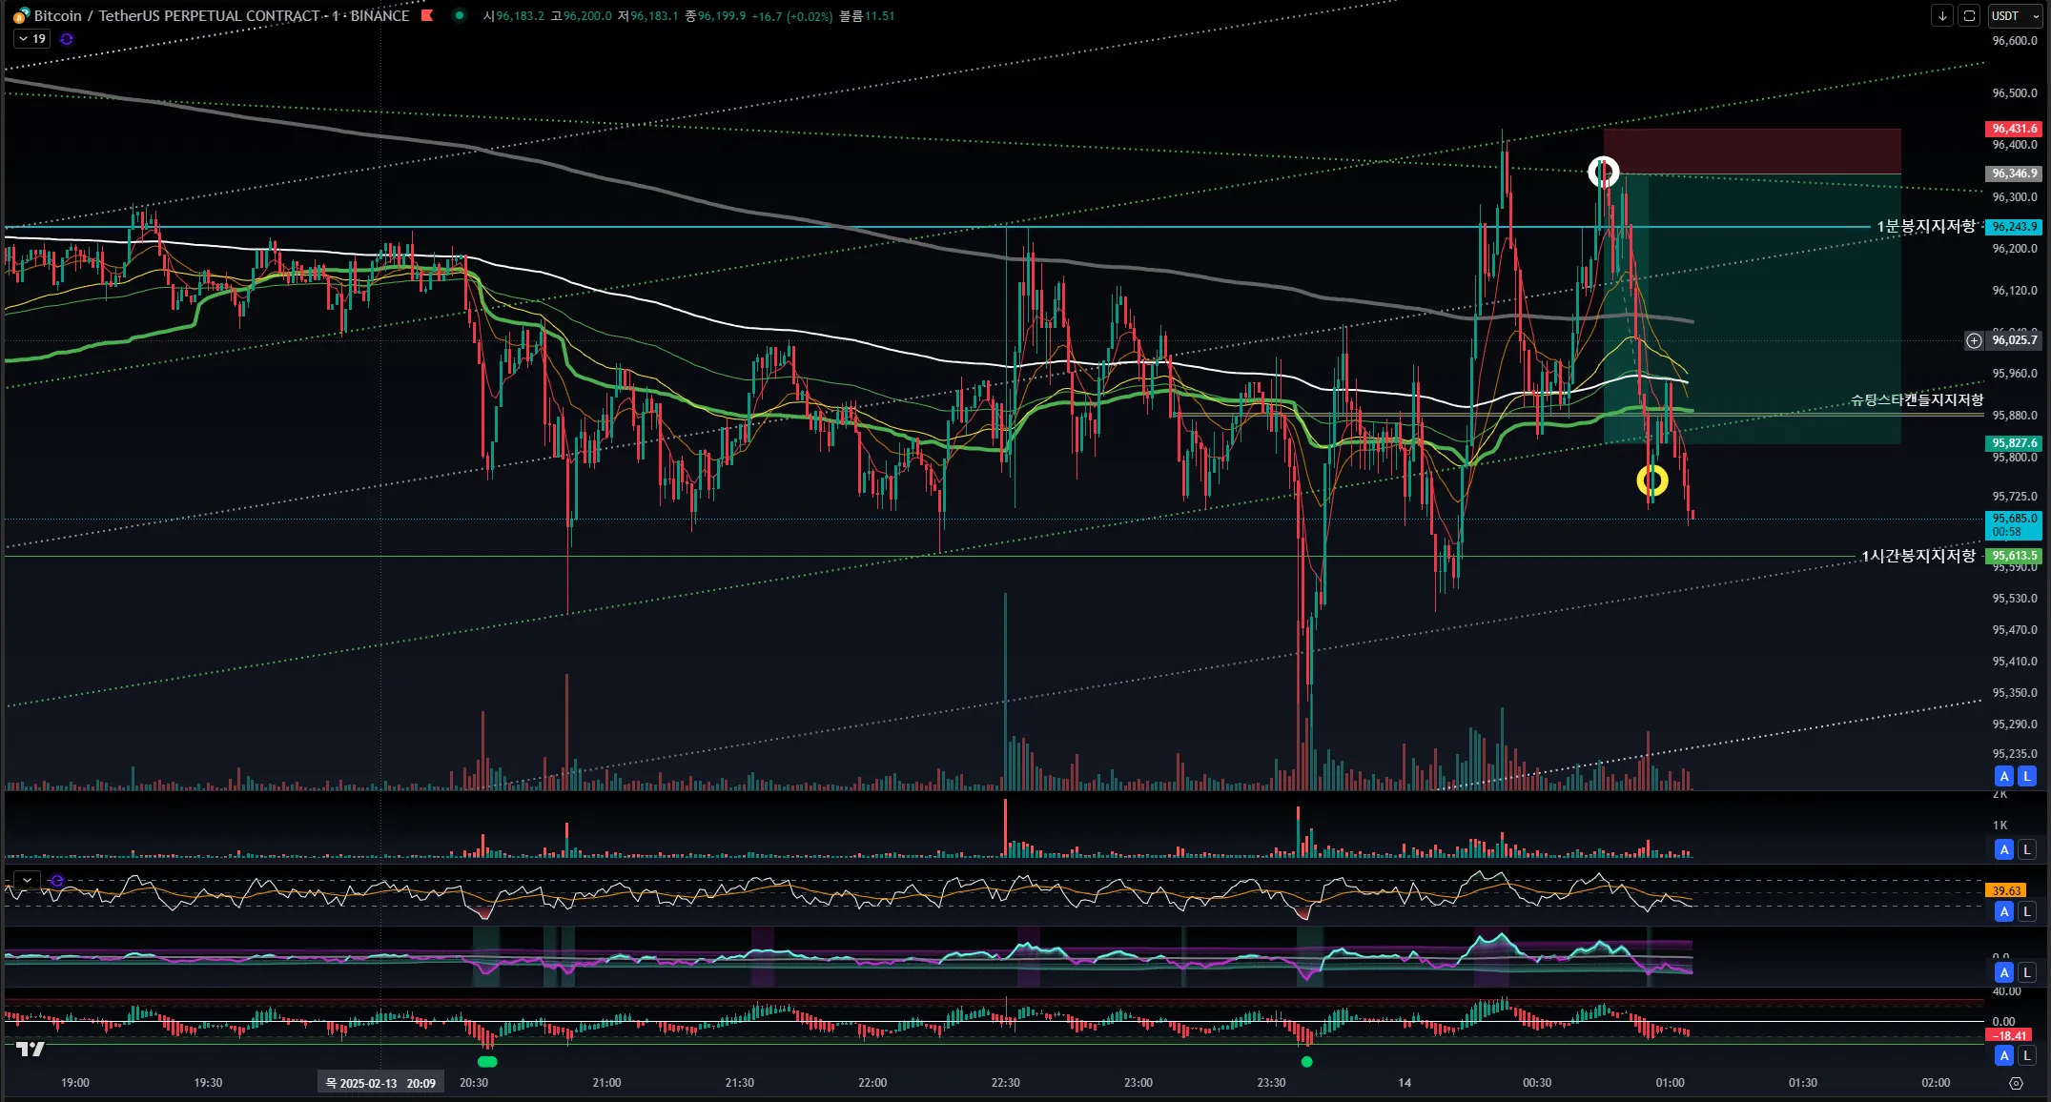Click the red -18.41 oscillator value label
The height and width of the screenshot is (1102, 2051).
coord(2006,1035)
